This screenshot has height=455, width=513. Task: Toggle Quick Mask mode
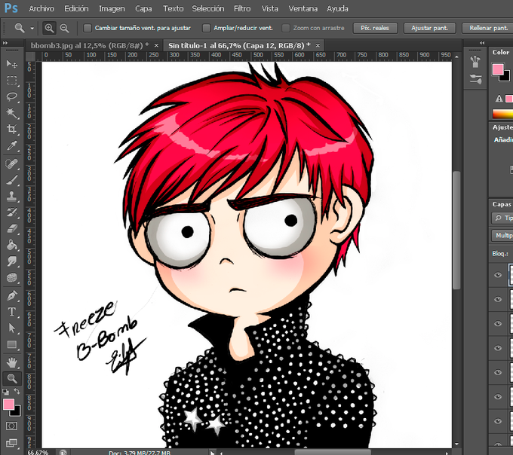click(11, 426)
